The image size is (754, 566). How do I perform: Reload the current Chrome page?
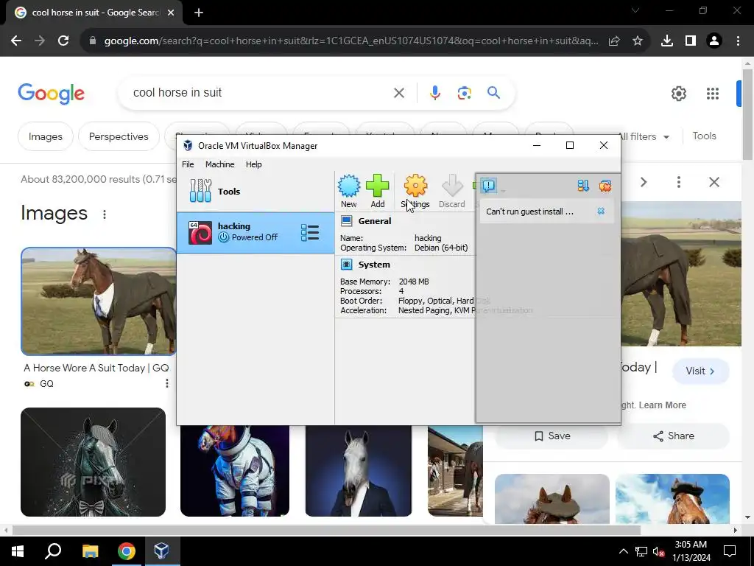coord(63,41)
